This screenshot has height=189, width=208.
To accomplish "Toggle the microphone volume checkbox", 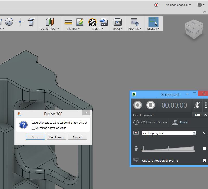I will pyautogui.click(x=204, y=149).
